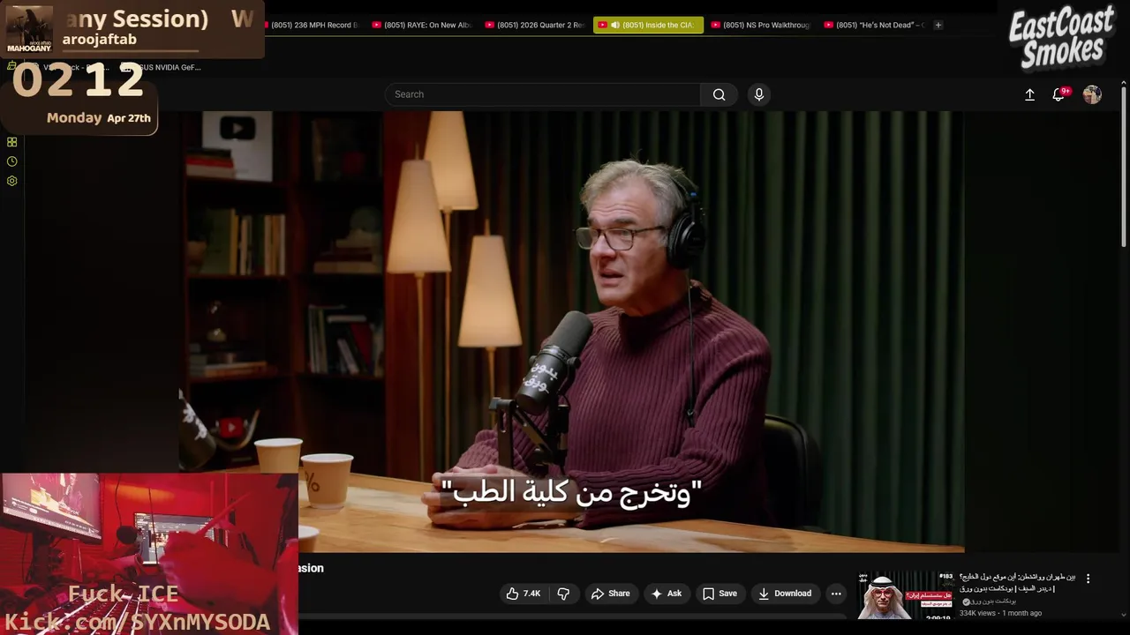Open the sidebar history clock icon

(x=11, y=161)
